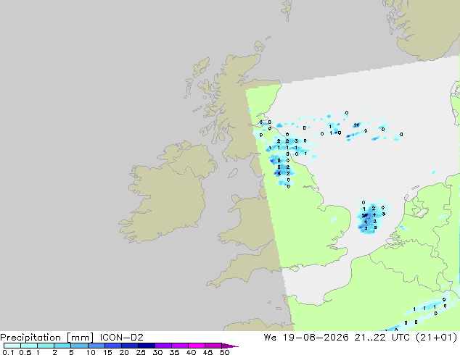
Task: Click the legend tick label 20
Action: point(124,352)
